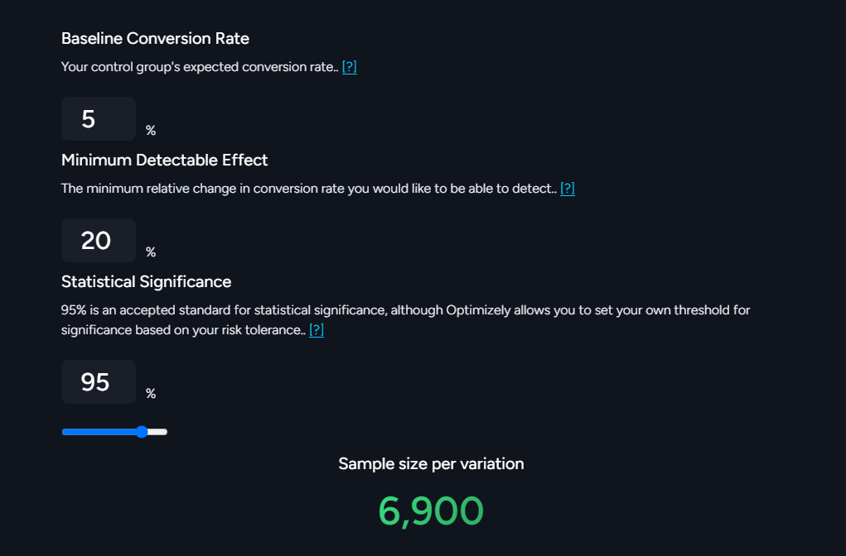
Task: Click the unfilled end of the significance slider
Action: point(159,432)
